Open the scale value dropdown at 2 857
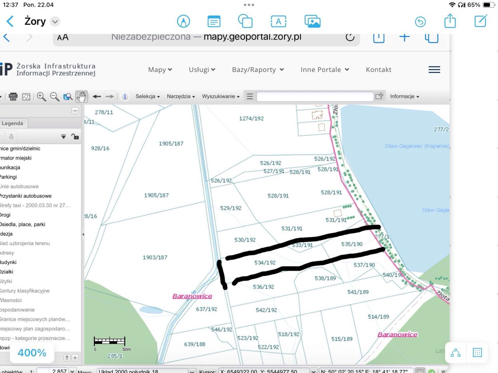 tap(72, 371)
